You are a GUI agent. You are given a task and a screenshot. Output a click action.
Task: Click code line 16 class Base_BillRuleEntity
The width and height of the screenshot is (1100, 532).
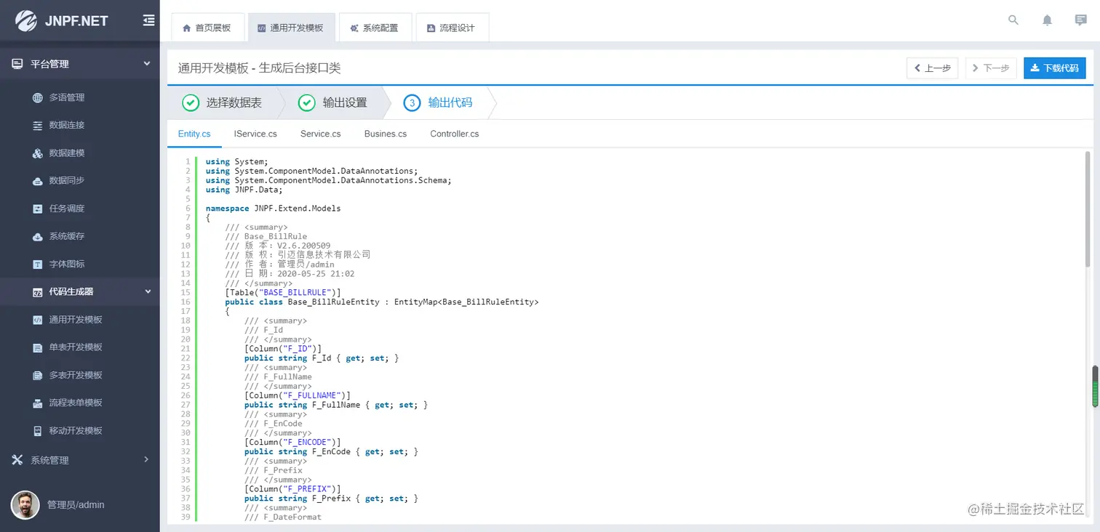point(382,302)
